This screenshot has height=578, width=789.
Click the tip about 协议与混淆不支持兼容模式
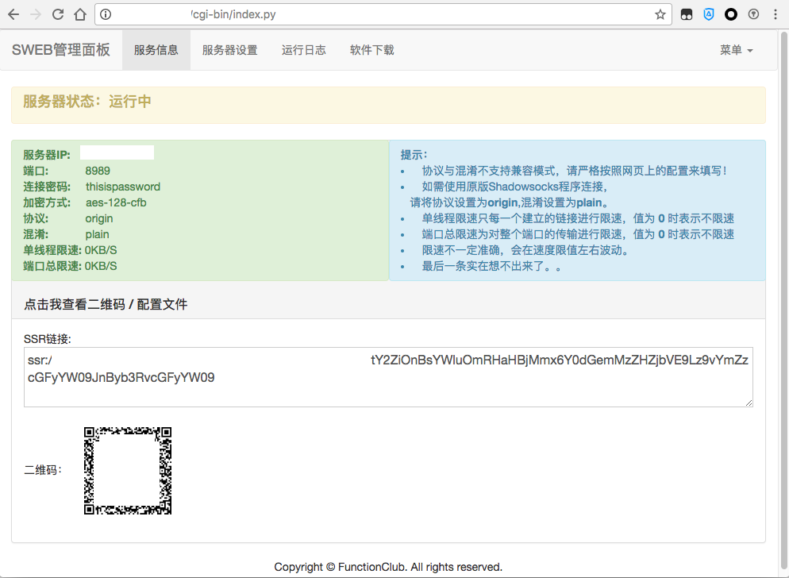pos(575,171)
